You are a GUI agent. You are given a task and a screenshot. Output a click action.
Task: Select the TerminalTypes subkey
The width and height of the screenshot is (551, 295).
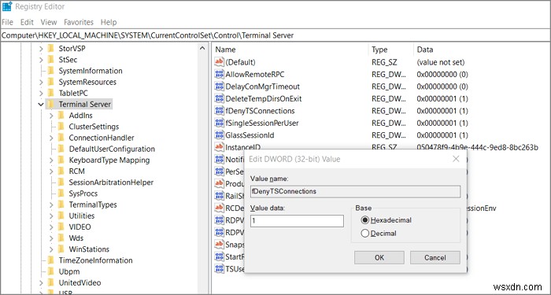tap(93, 205)
